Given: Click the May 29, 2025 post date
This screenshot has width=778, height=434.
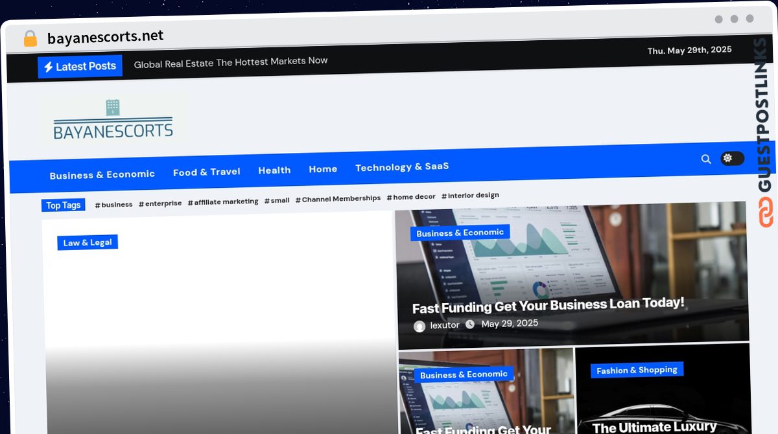Looking at the screenshot, I should [510, 323].
